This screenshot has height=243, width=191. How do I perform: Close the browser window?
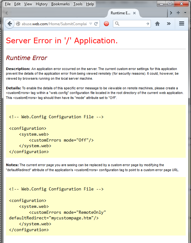(x=182, y=4)
